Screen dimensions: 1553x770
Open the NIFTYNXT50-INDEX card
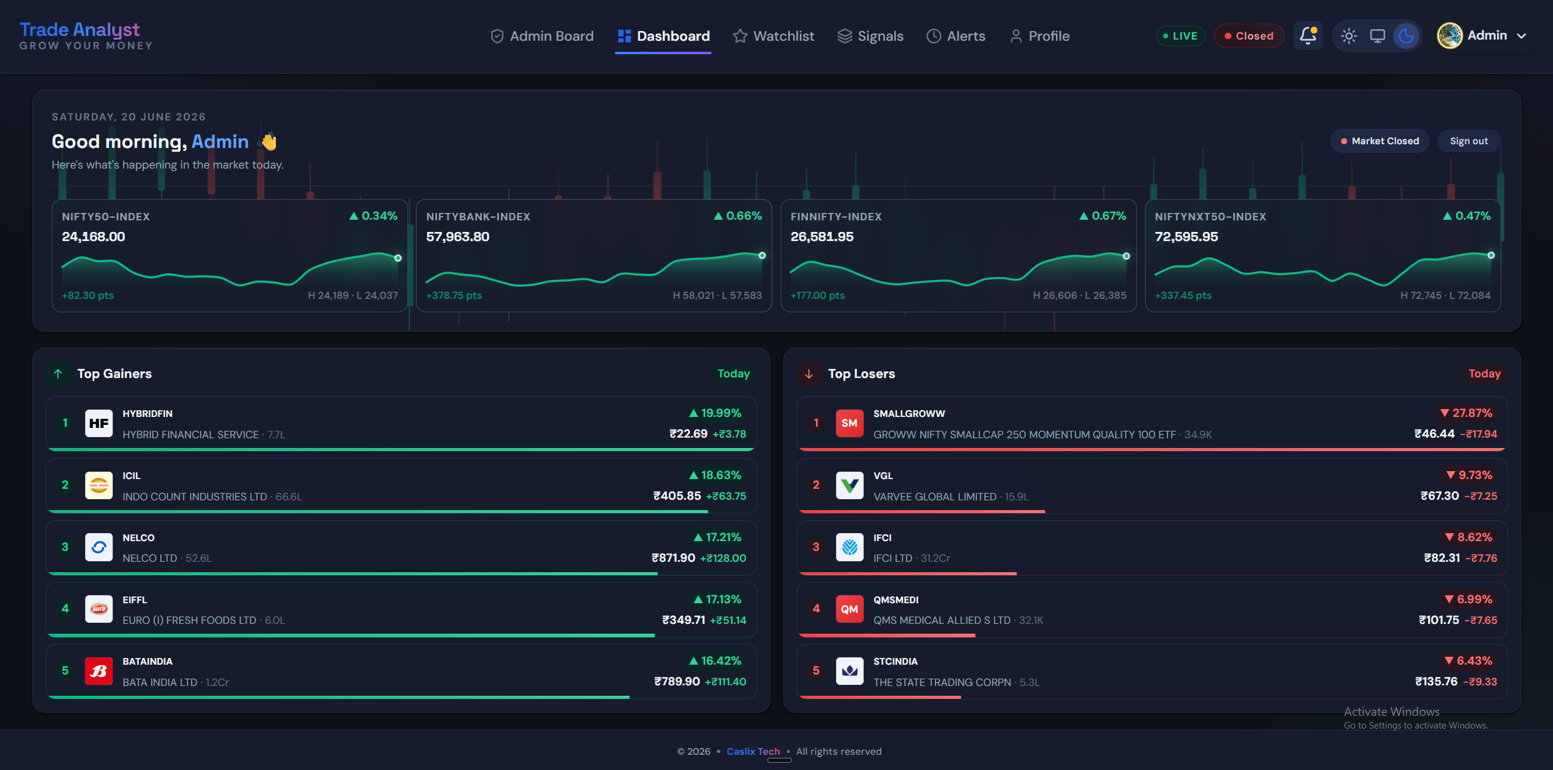[x=1323, y=256]
